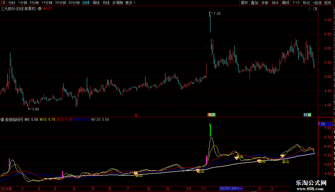Click the M30: 5.85 value
Viewport: 335px width, 192px height.
coord(65,120)
